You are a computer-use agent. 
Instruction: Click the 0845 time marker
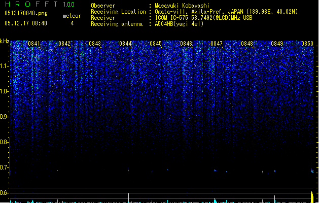tap(156, 44)
